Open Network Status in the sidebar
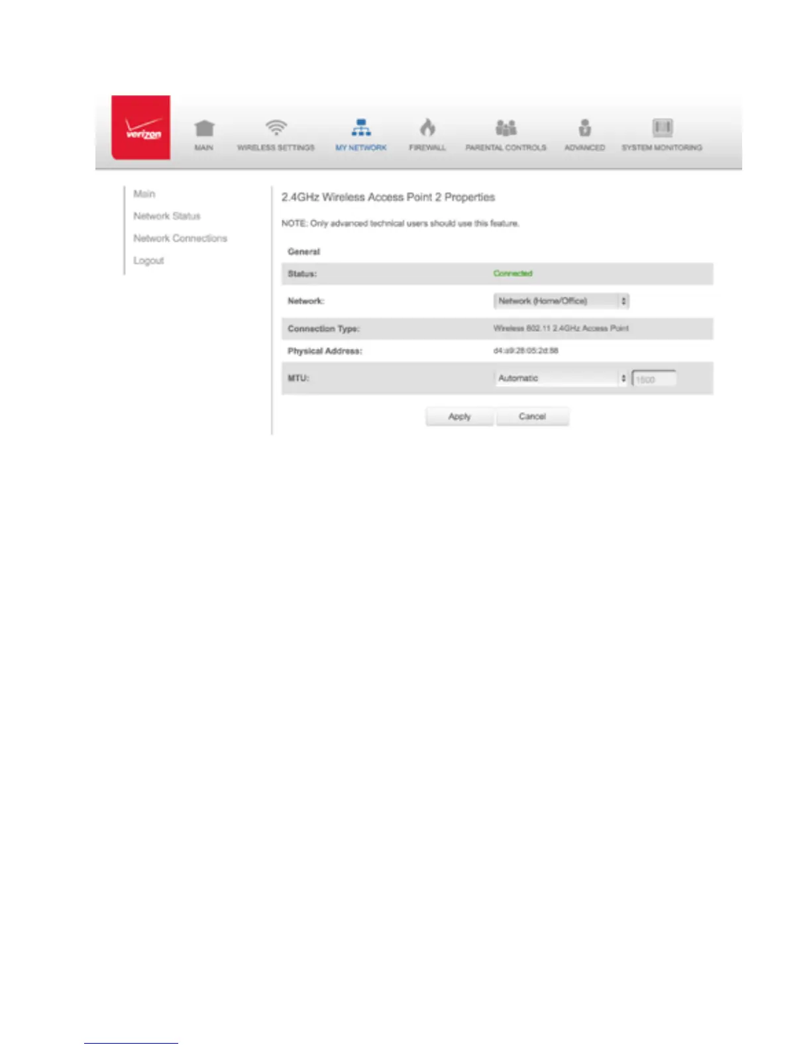This screenshot has width=811, height=1049. click(167, 216)
